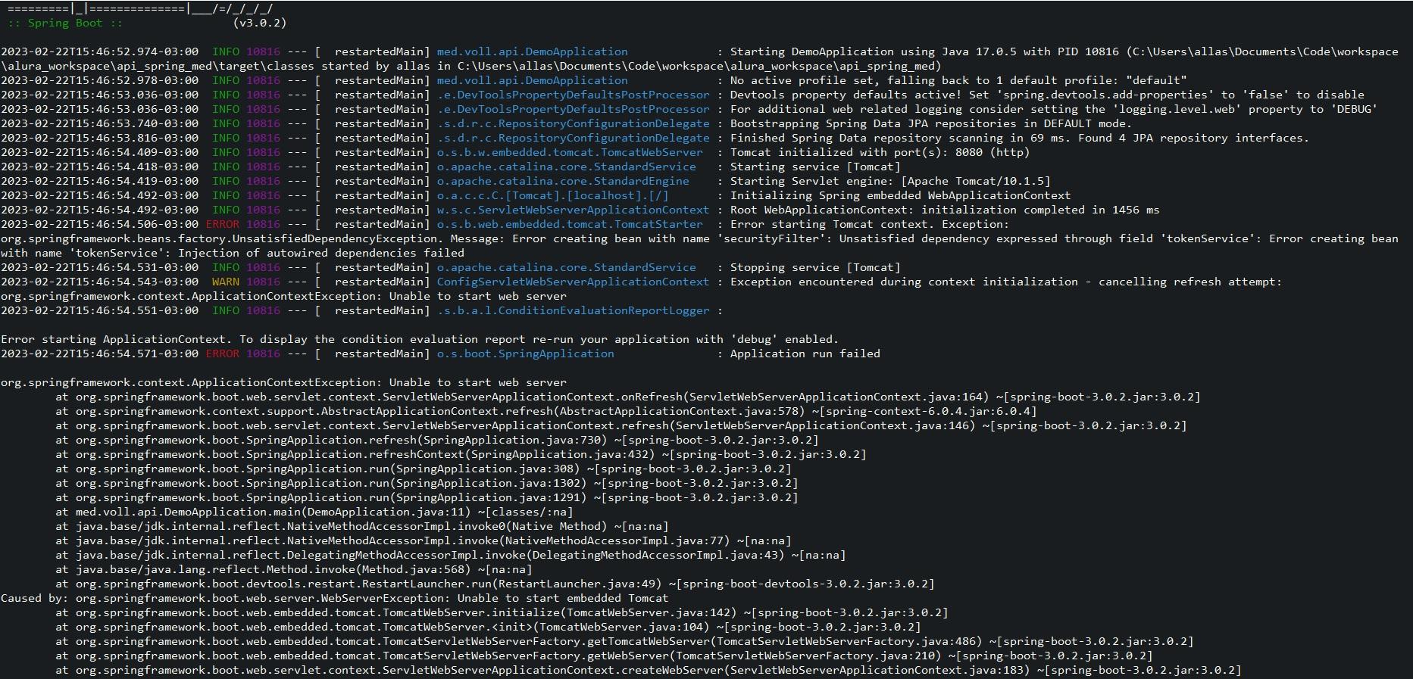Viewport: 1413px width, 679px height.
Task: Click 'Caused by: ... Unable to start embedded Tomcat' line
Action: [x=335, y=598]
